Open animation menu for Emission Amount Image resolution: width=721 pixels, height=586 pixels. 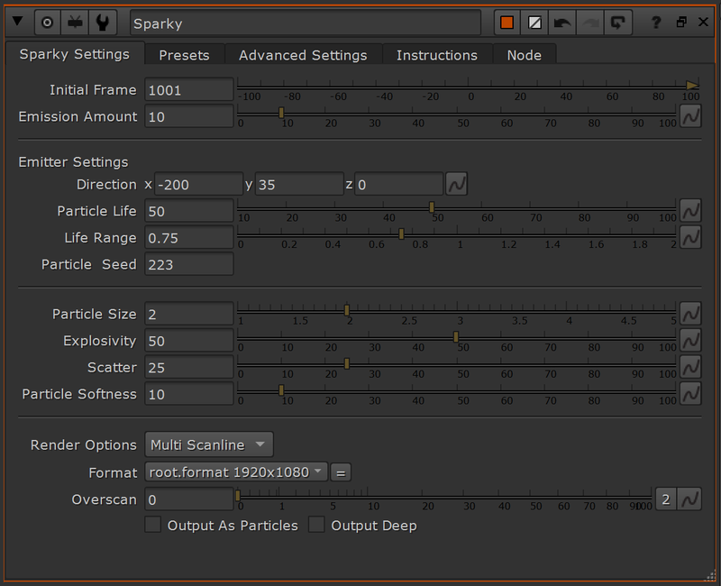[690, 116]
